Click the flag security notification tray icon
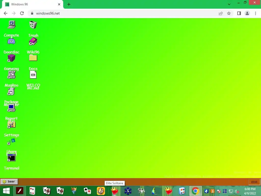 219,191
